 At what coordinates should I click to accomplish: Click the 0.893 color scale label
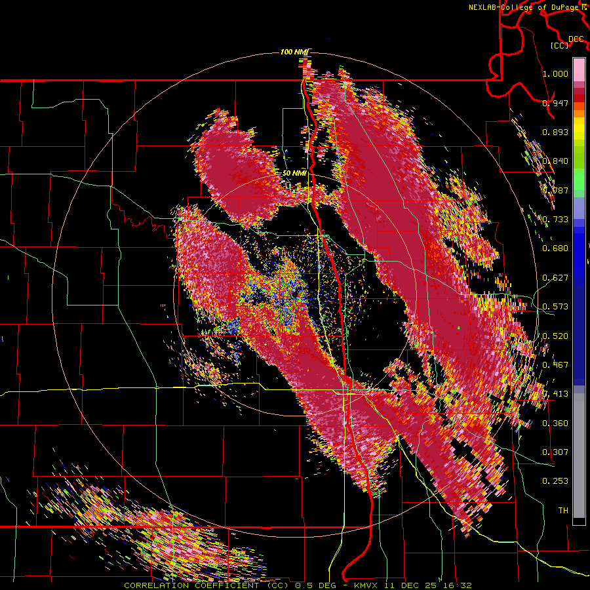[555, 132]
